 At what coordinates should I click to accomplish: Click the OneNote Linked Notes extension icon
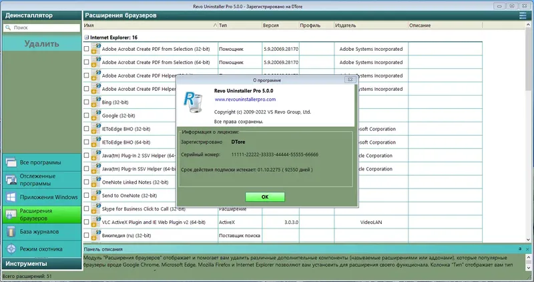95,182
